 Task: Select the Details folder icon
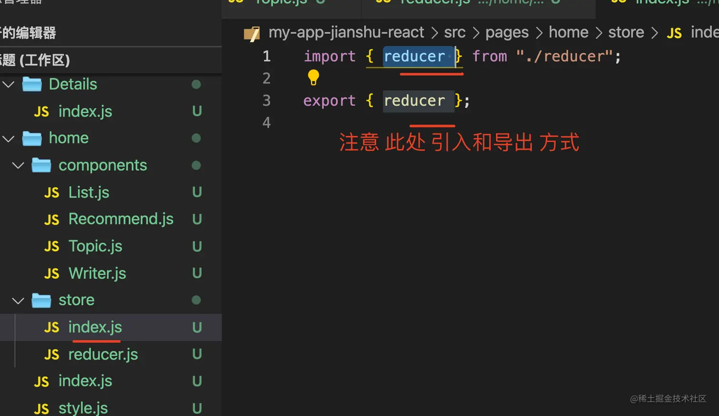(32, 84)
